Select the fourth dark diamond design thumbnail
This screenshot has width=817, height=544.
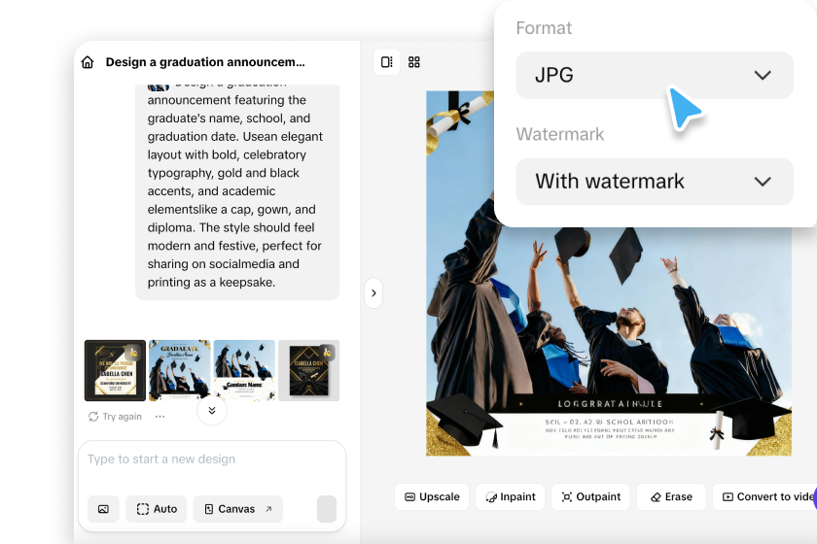309,371
